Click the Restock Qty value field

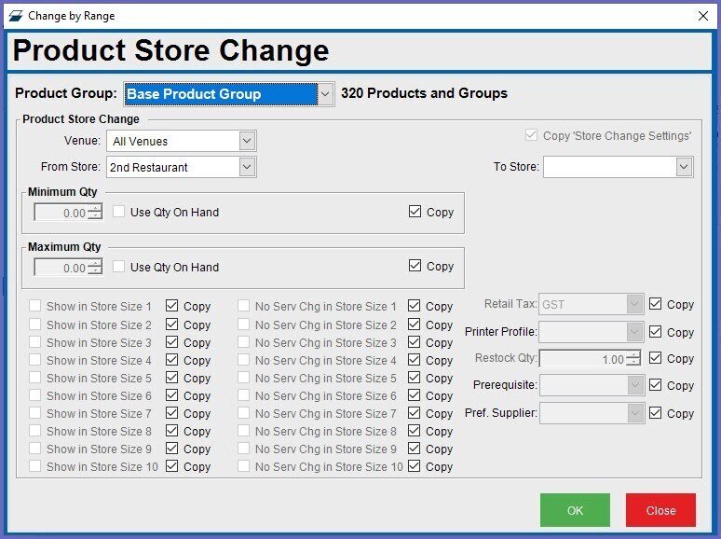coord(581,359)
